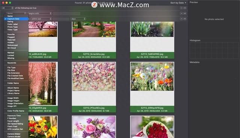Select the pink and purple bouquet photo
This screenshot has width=240, height=138.
click(x=94, y=127)
